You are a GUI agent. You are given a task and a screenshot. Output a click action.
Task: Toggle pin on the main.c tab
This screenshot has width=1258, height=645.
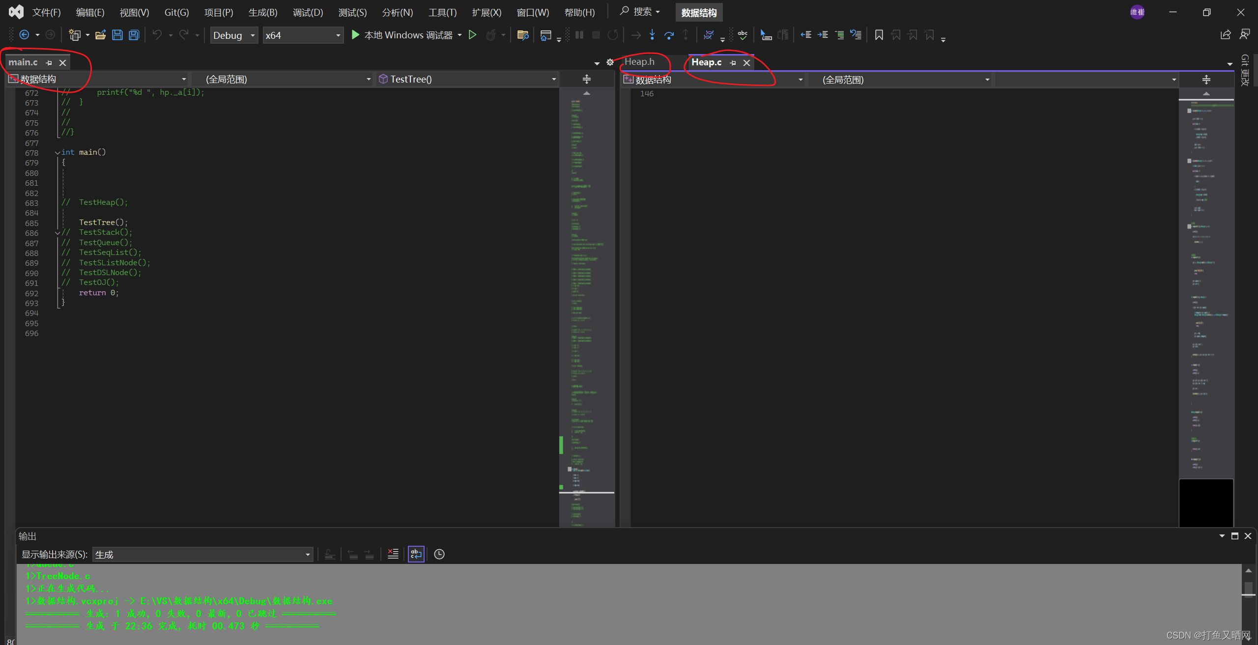coord(49,63)
